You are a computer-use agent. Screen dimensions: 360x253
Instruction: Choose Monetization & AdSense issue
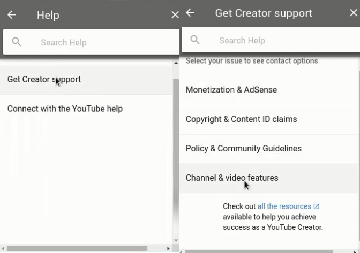pos(268,90)
